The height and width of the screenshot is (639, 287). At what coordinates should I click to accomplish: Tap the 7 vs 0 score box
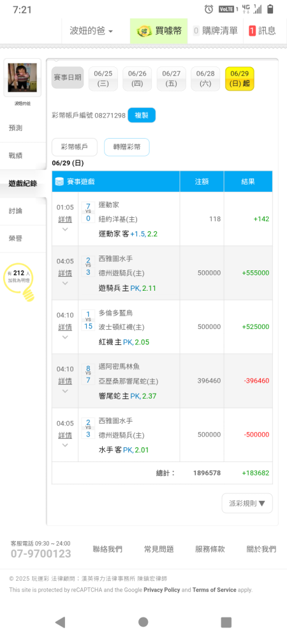point(88,212)
